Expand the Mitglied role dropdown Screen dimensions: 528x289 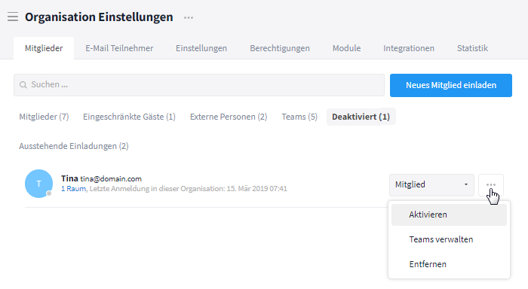click(x=431, y=185)
